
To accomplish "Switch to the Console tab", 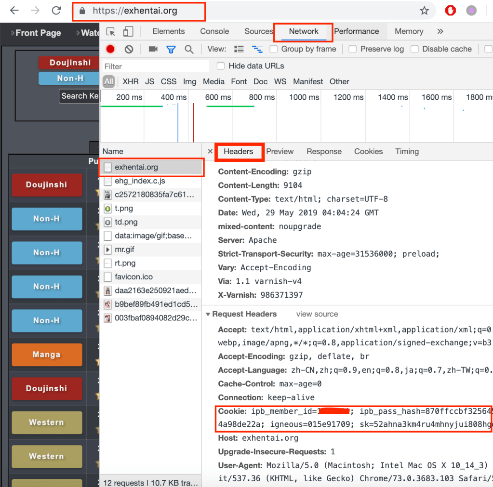I will (214, 32).
